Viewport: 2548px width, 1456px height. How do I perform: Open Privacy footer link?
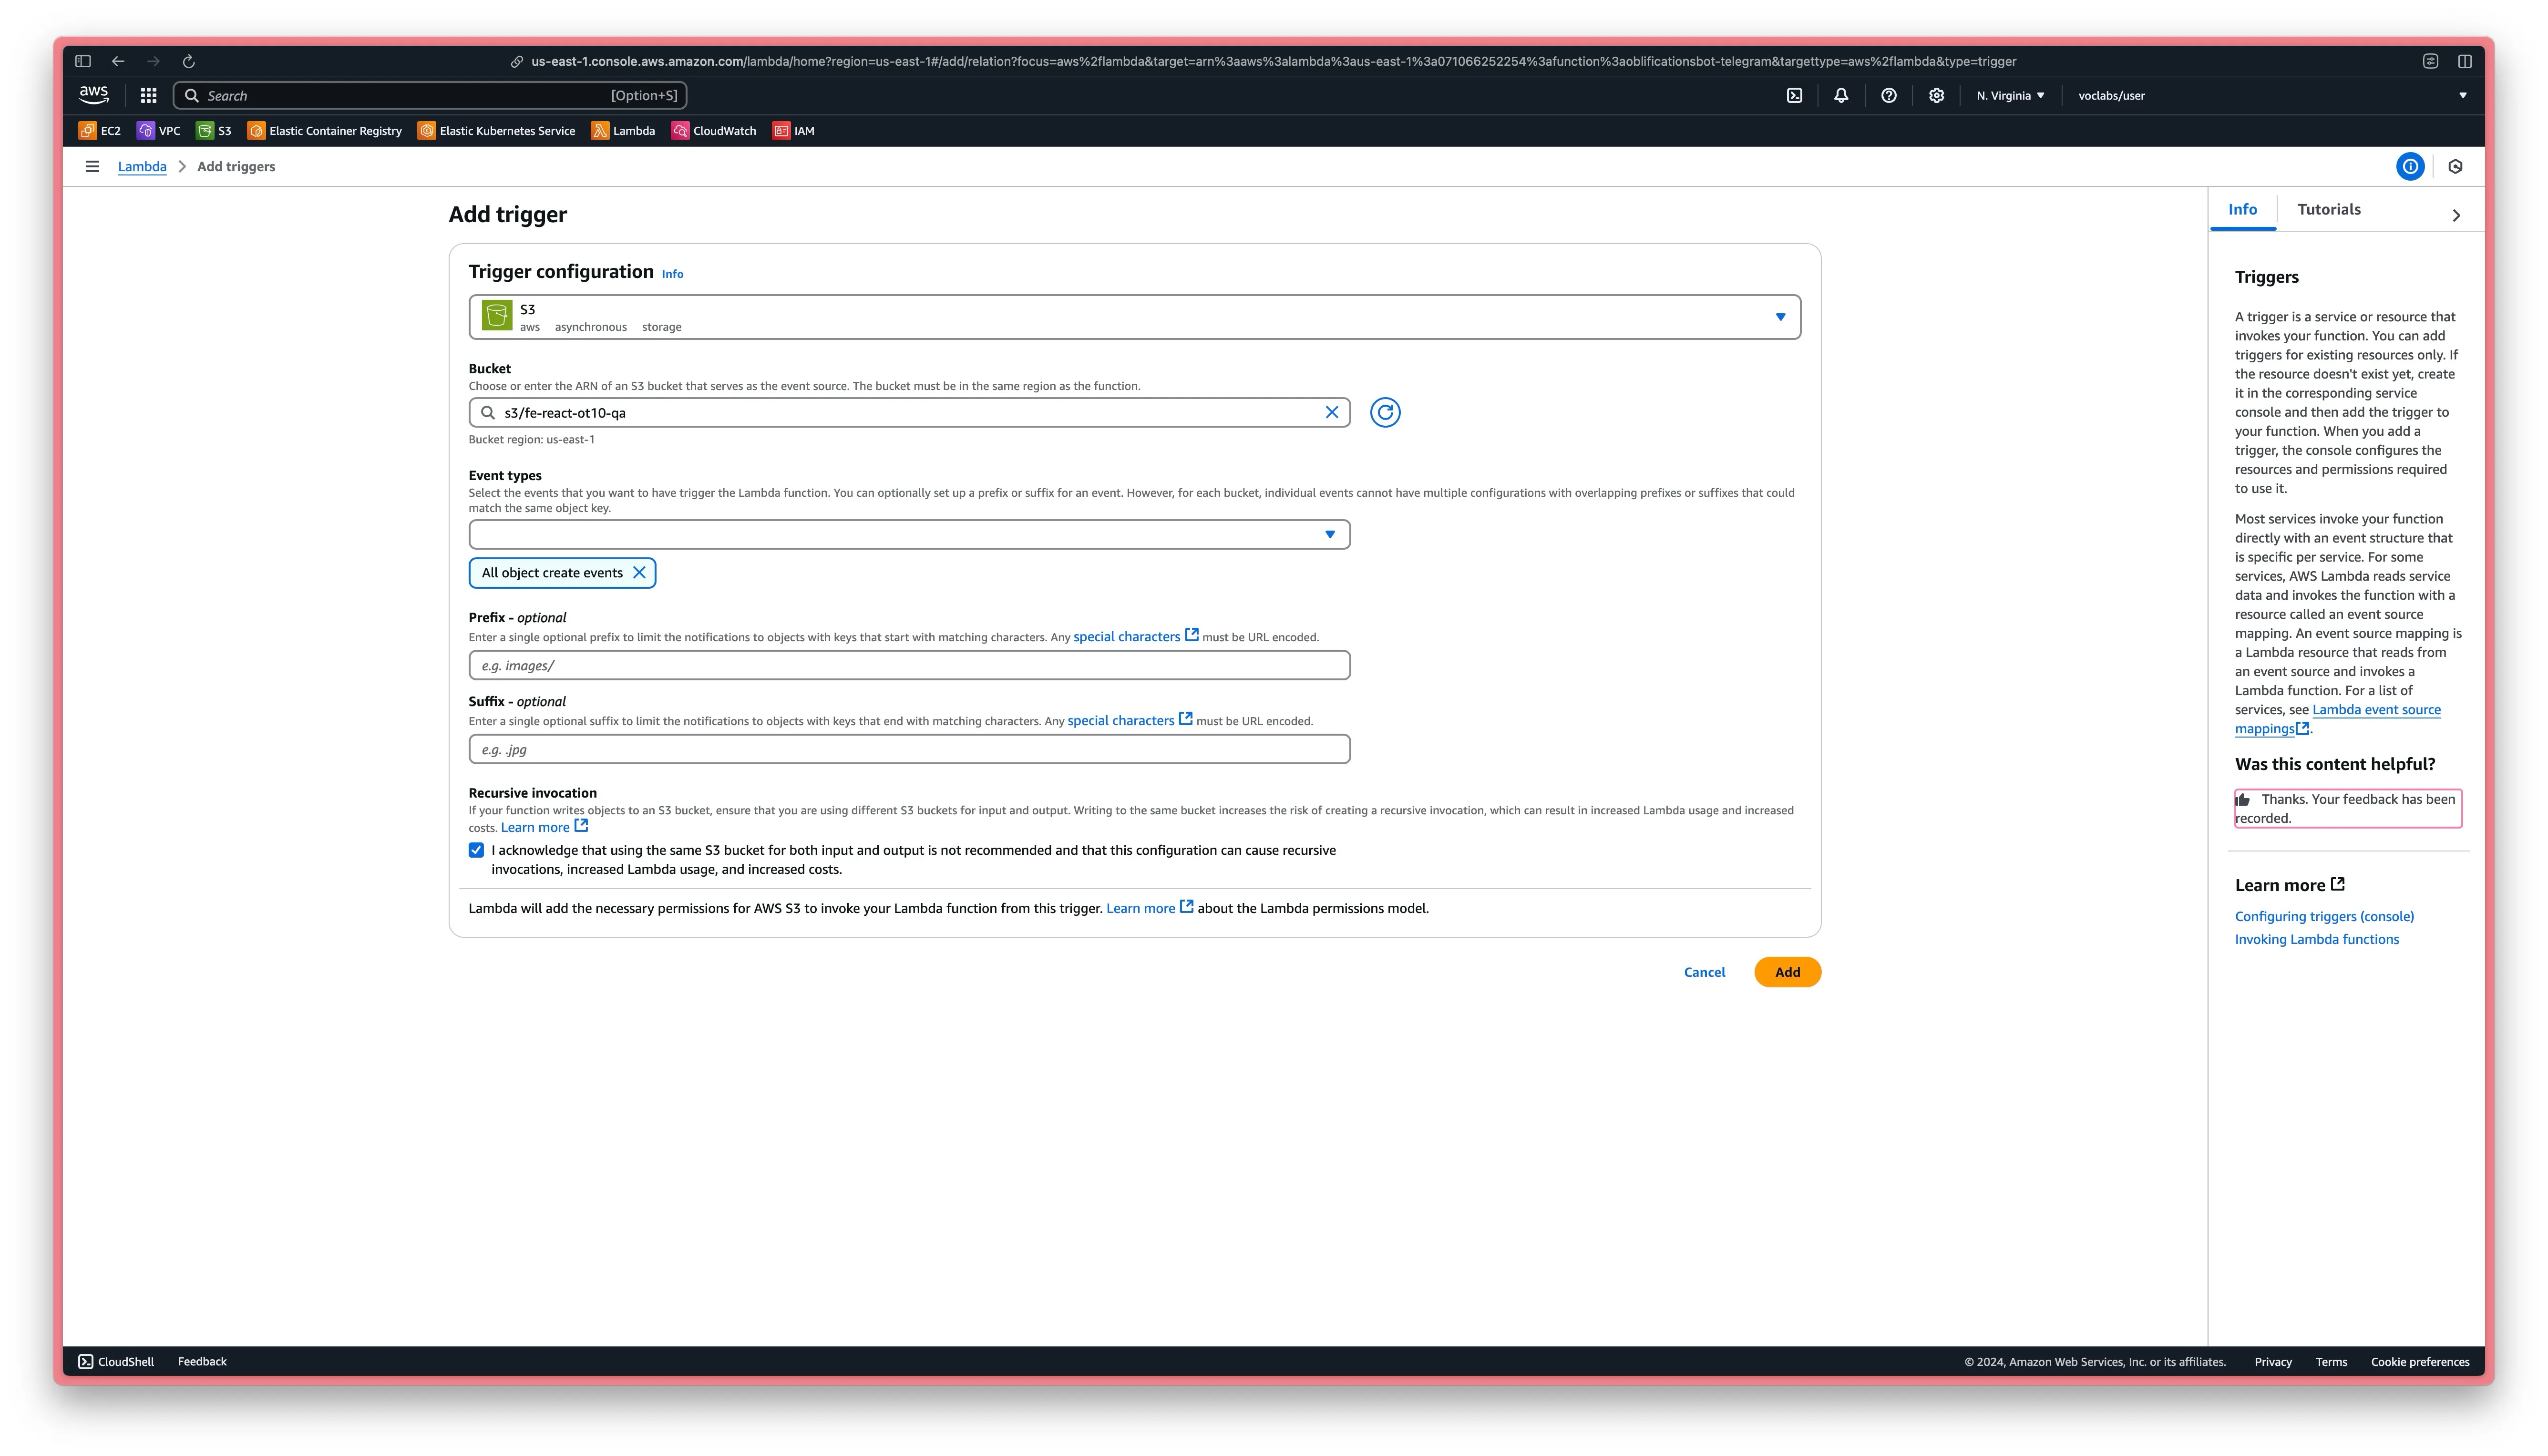(x=2272, y=1362)
